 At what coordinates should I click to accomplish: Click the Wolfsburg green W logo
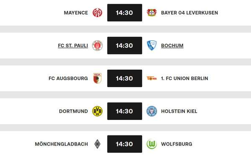(x=152, y=144)
